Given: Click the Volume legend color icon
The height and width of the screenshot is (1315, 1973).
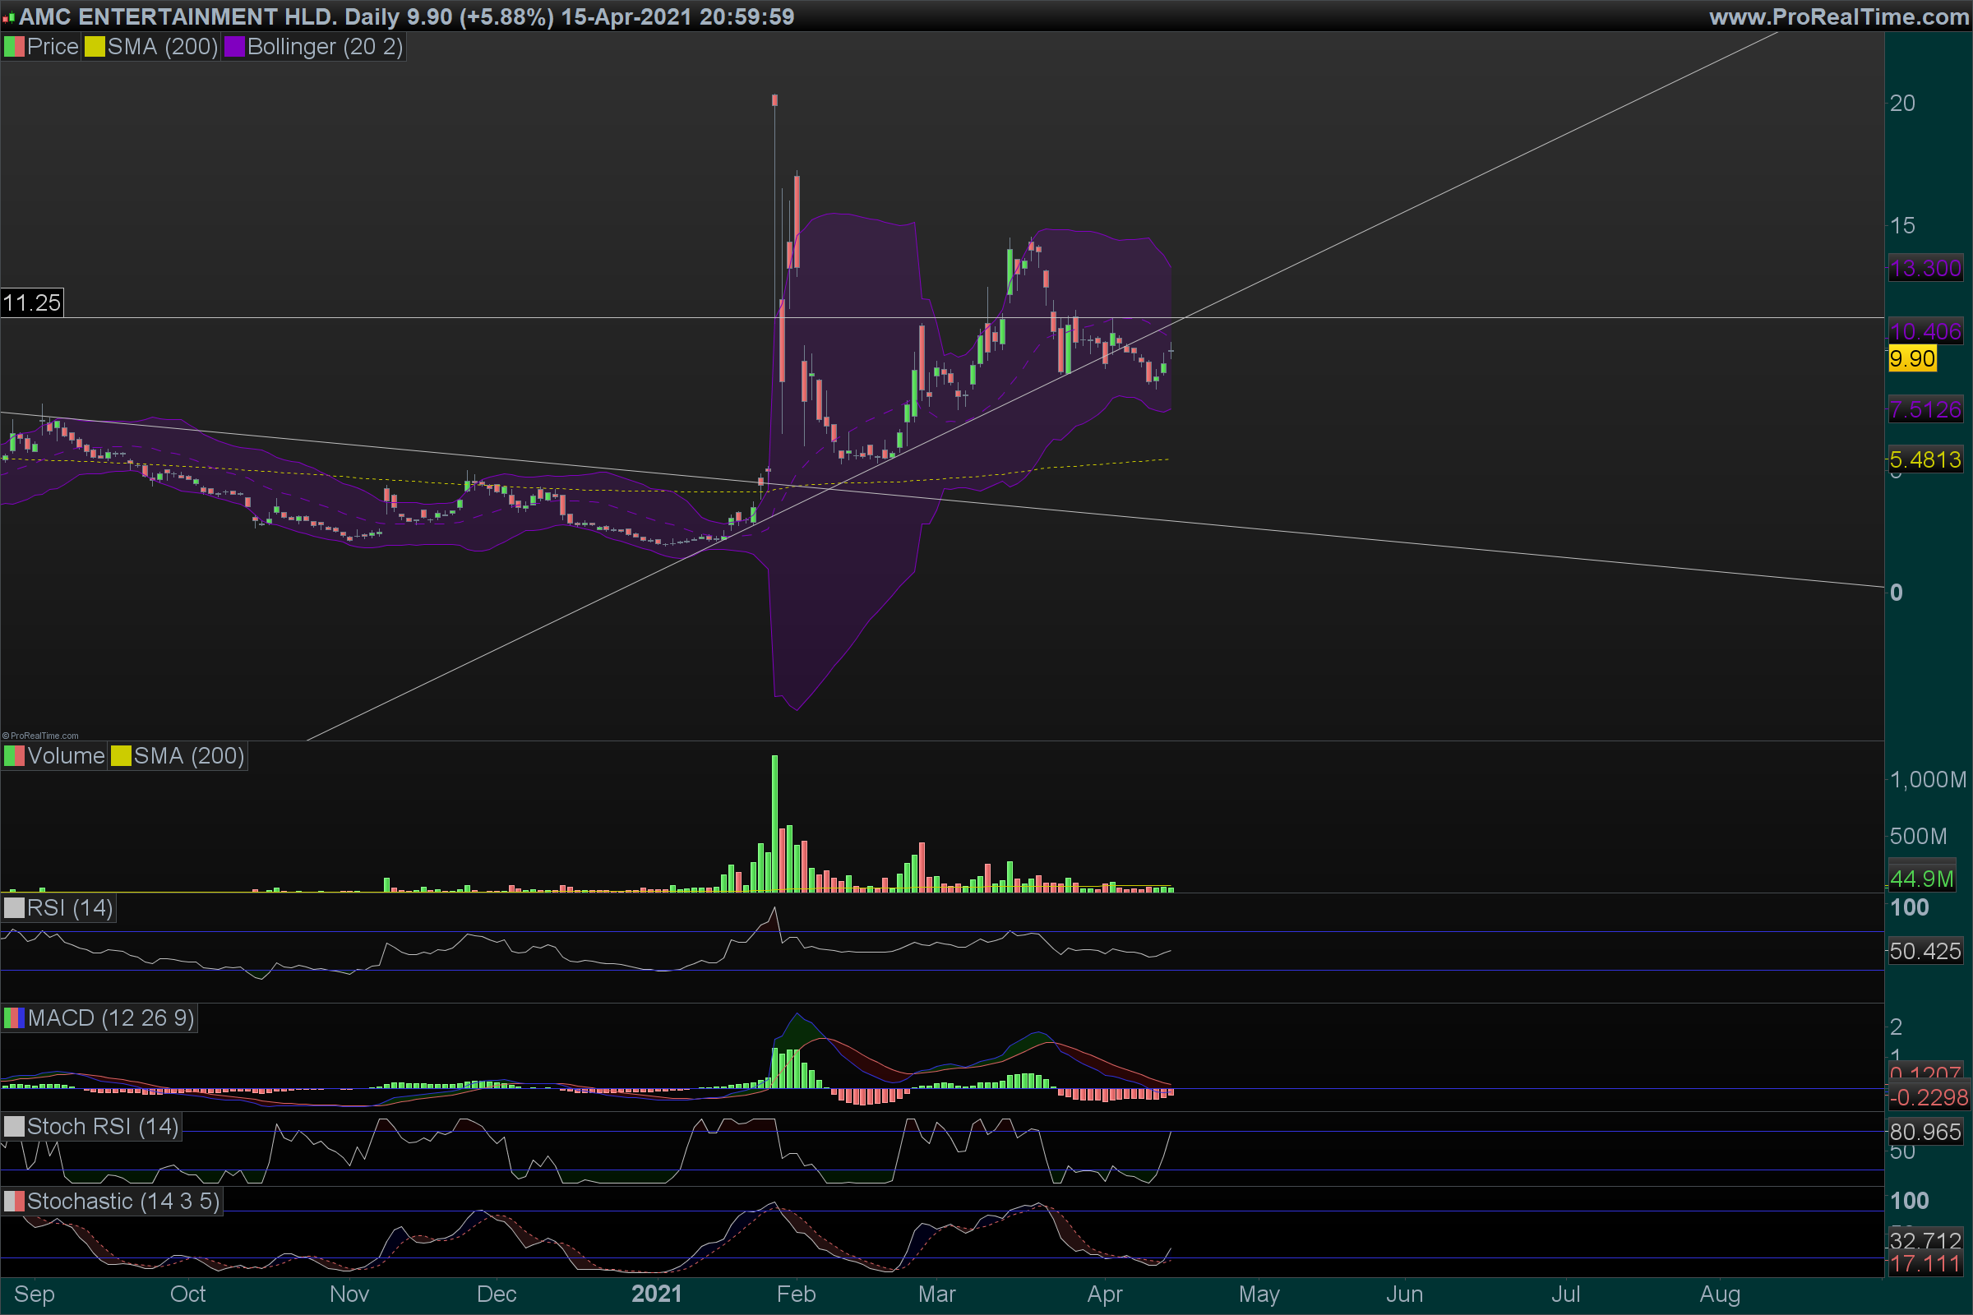Looking at the screenshot, I should (14, 755).
